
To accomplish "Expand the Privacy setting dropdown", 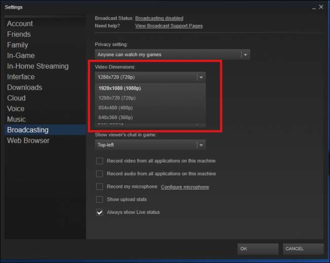I will 173,55.
